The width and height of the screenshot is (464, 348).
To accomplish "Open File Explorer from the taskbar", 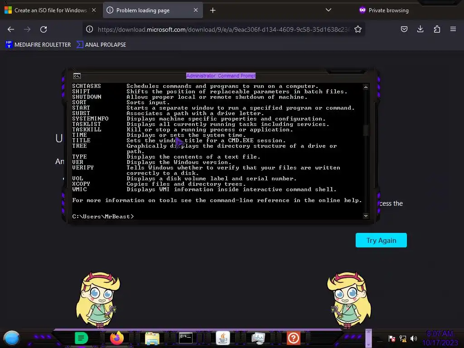I will [x=152, y=338].
